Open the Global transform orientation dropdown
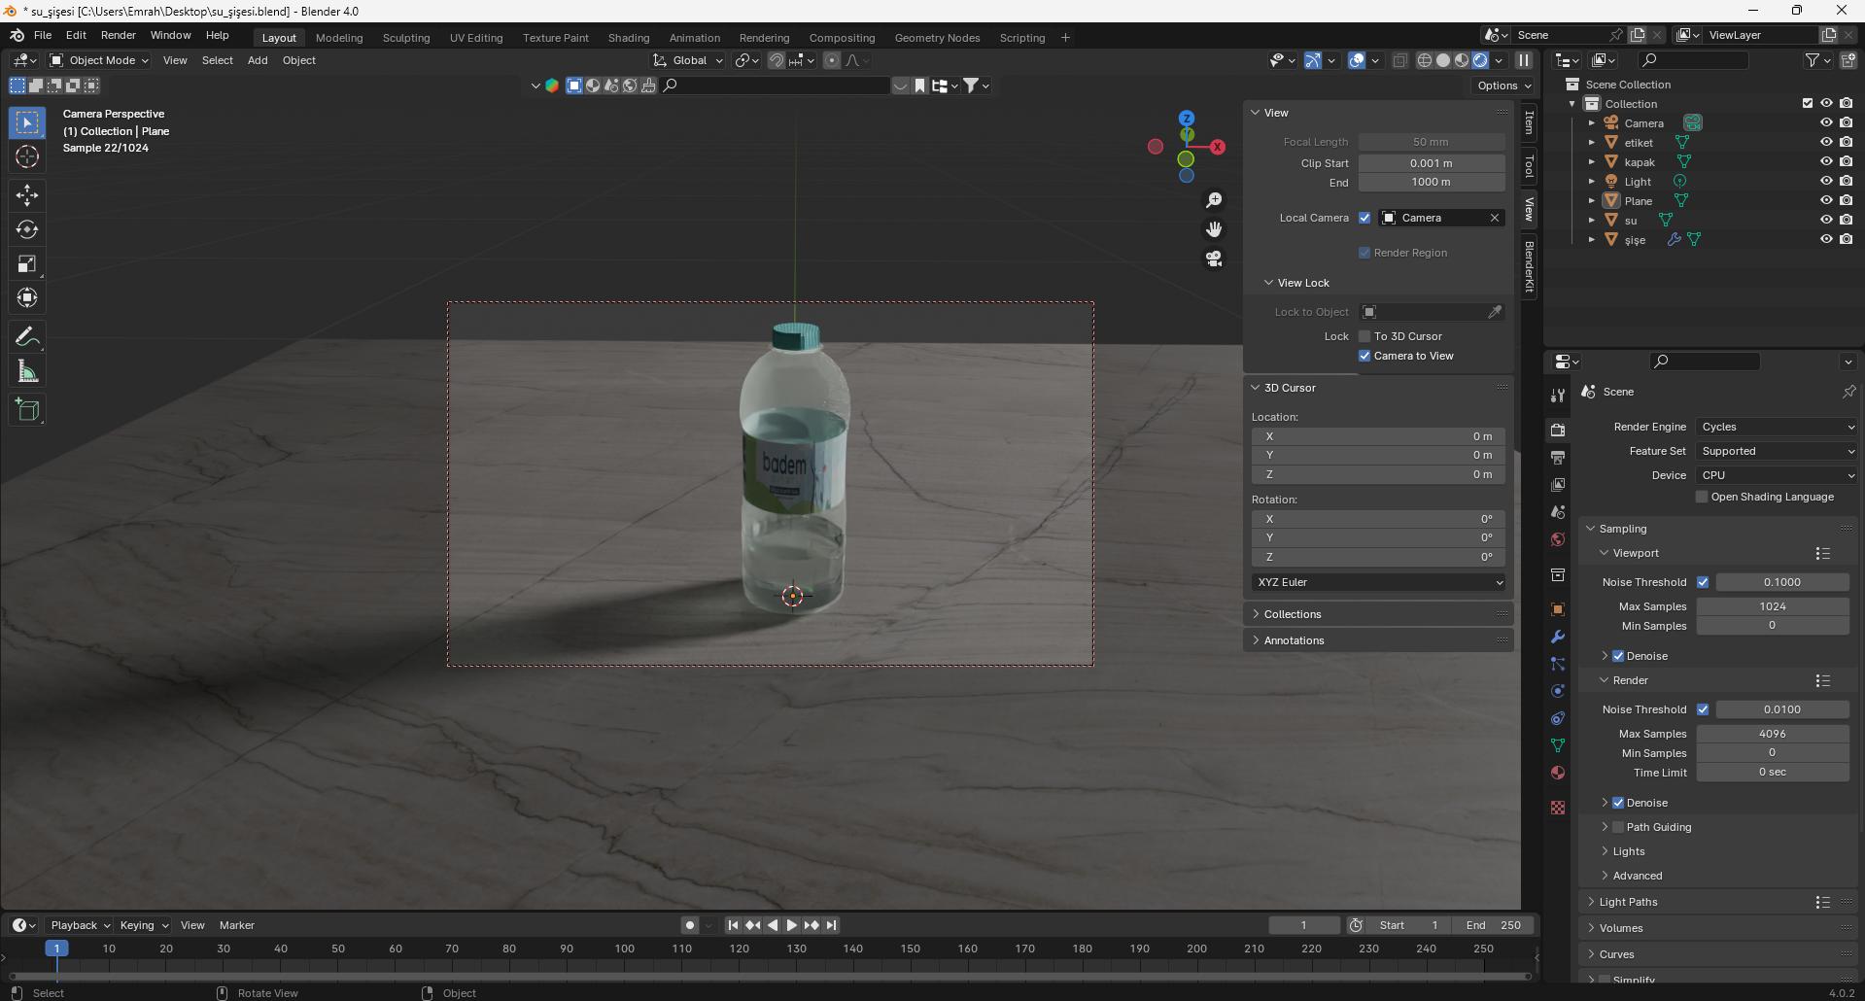This screenshot has height=1001, width=1865. tap(688, 60)
